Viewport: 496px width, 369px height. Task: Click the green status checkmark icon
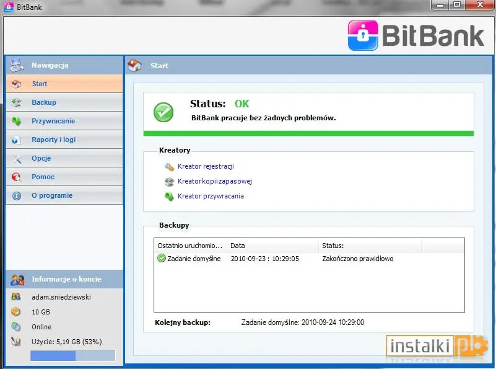[x=163, y=112]
